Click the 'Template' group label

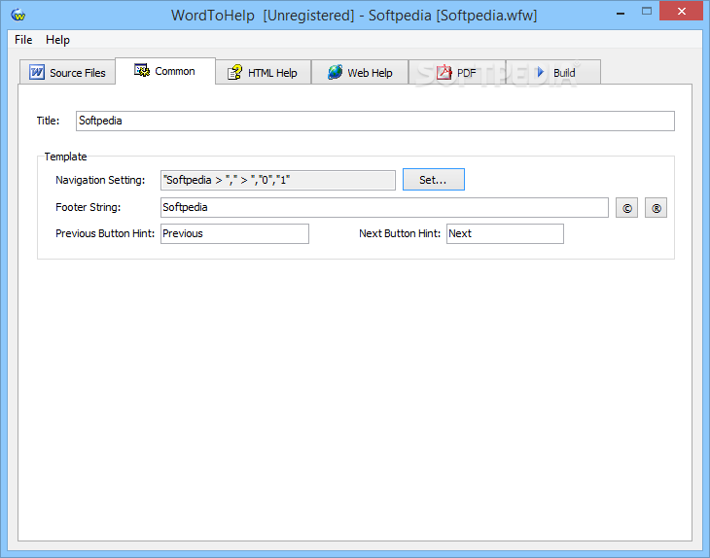pyautogui.click(x=65, y=157)
